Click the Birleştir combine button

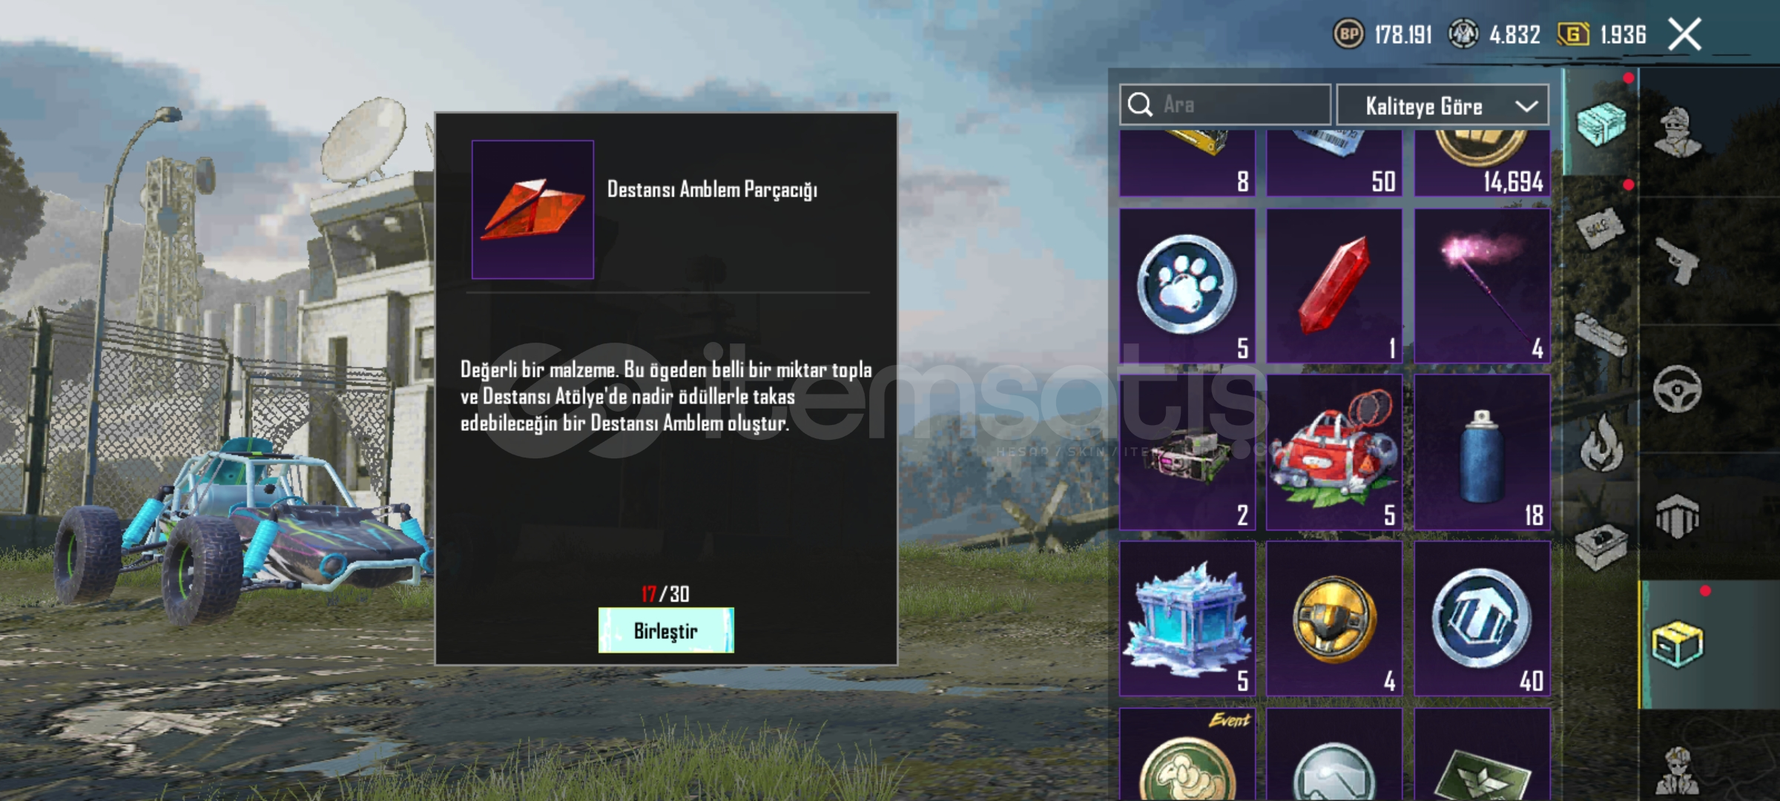pyautogui.click(x=666, y=630)
